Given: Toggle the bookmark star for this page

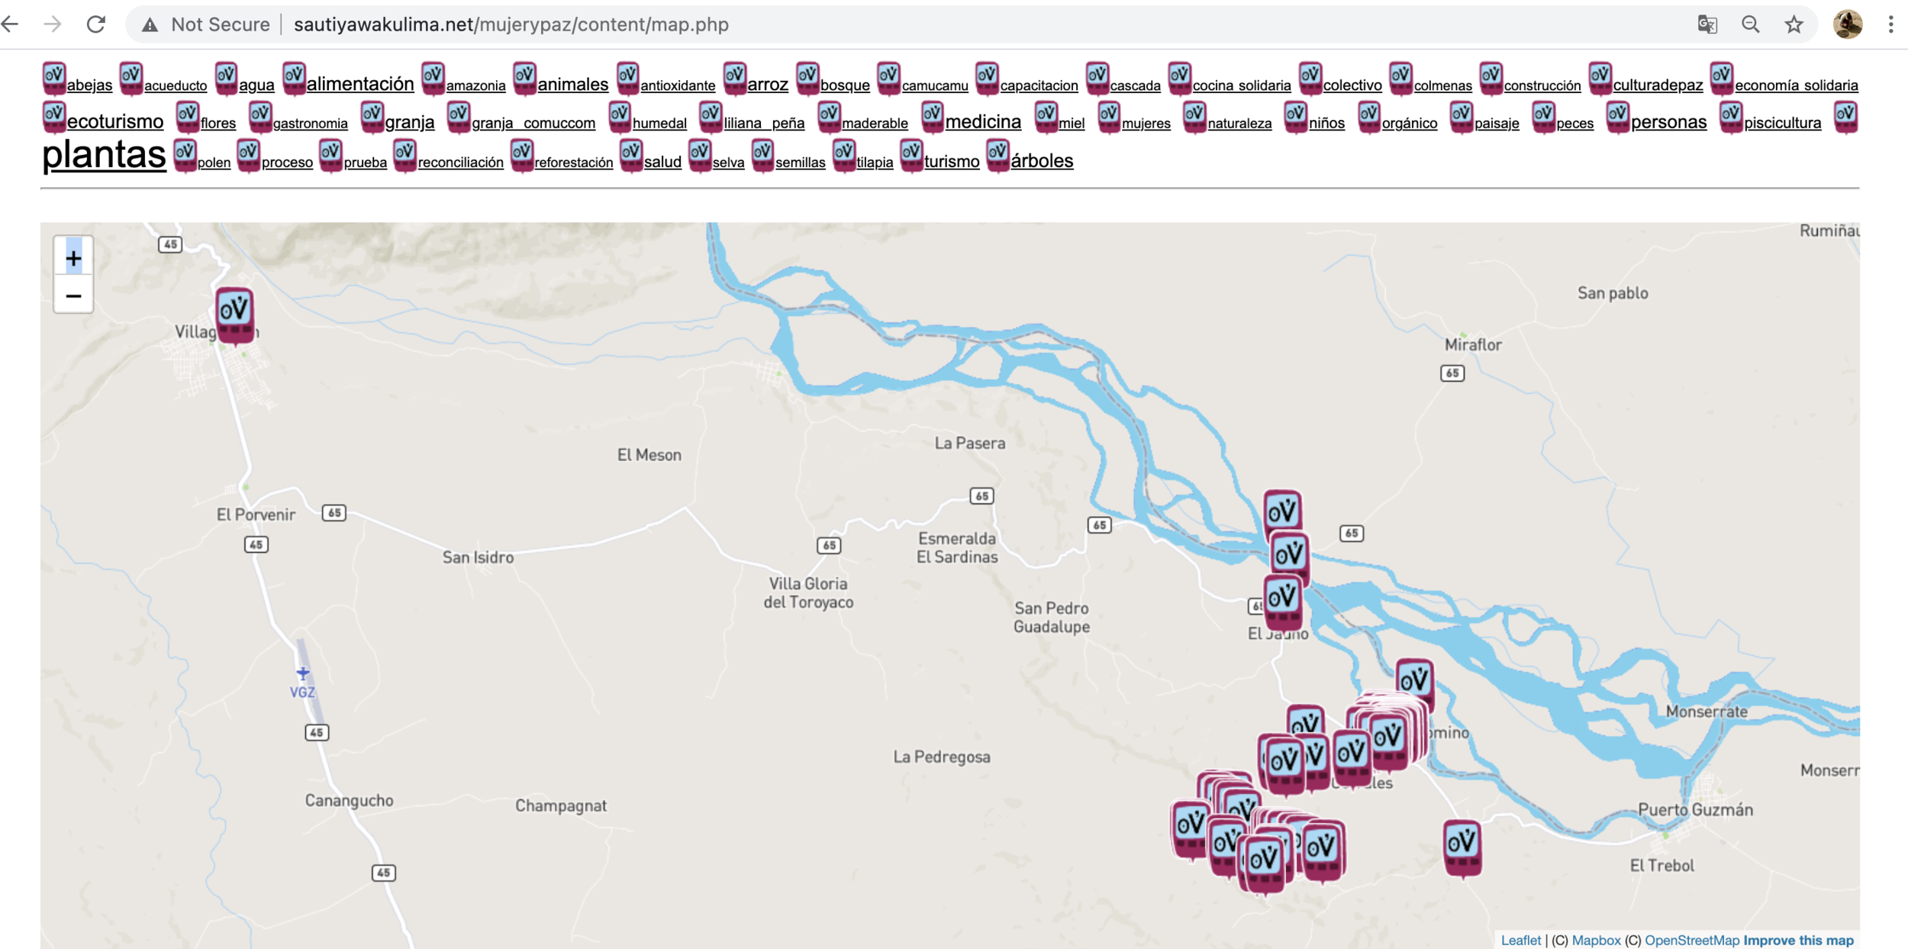Looking at the screenshot, I should pyautogui.click(x=1794, y=24).
